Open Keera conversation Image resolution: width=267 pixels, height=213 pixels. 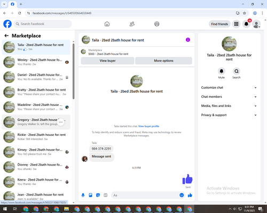36,182
